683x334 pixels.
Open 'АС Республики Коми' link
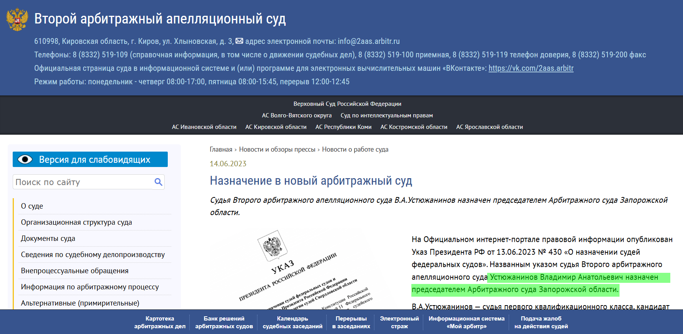[343, 127]
